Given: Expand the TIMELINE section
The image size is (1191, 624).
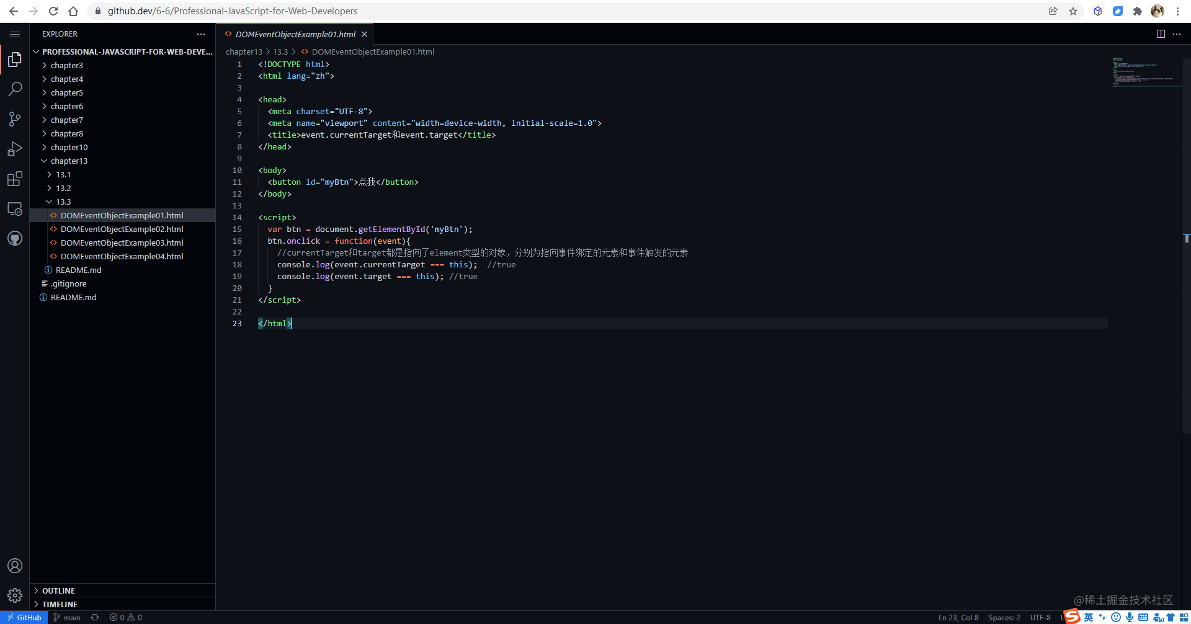Looking at the screenshot, I should tap(59, 604).
